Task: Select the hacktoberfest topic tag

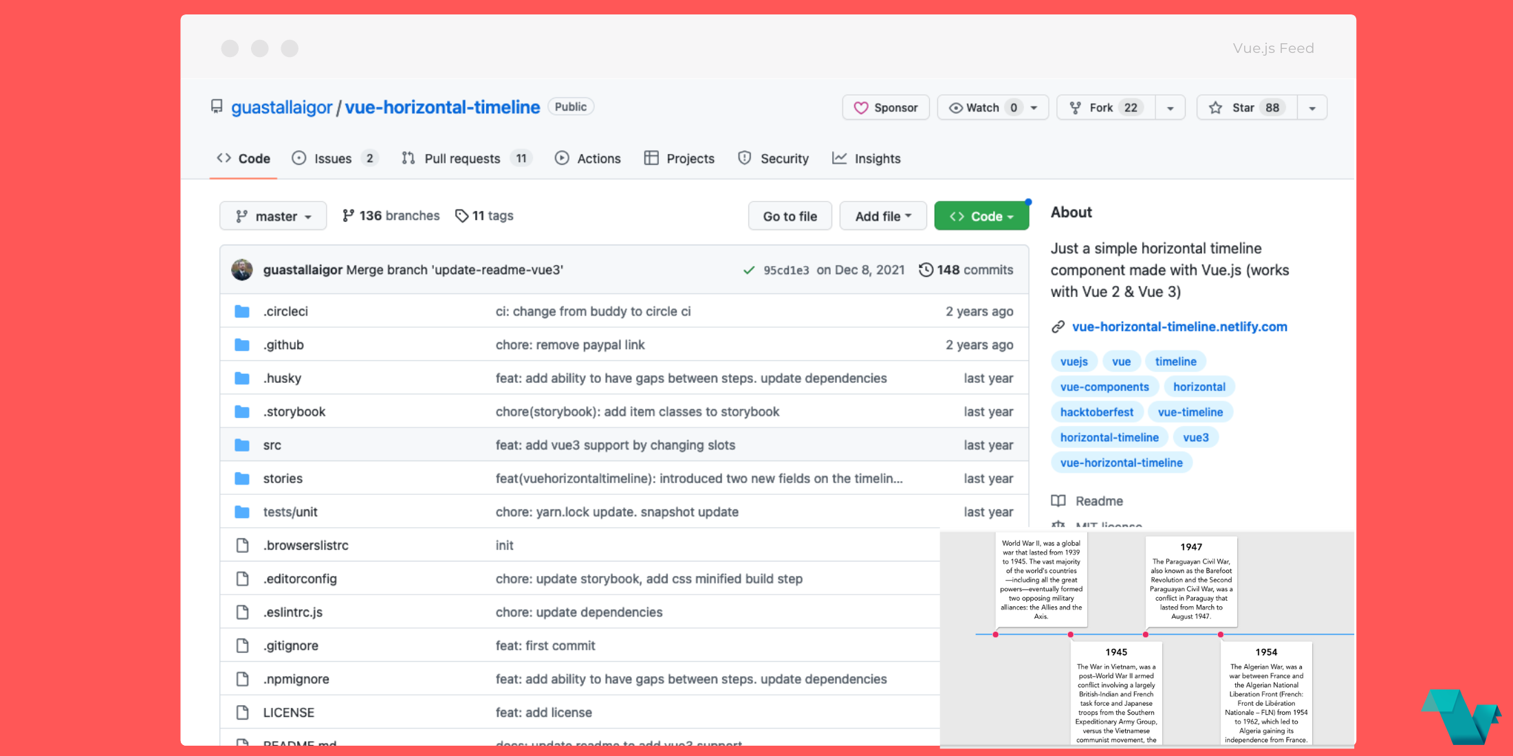Action: 1097,412
